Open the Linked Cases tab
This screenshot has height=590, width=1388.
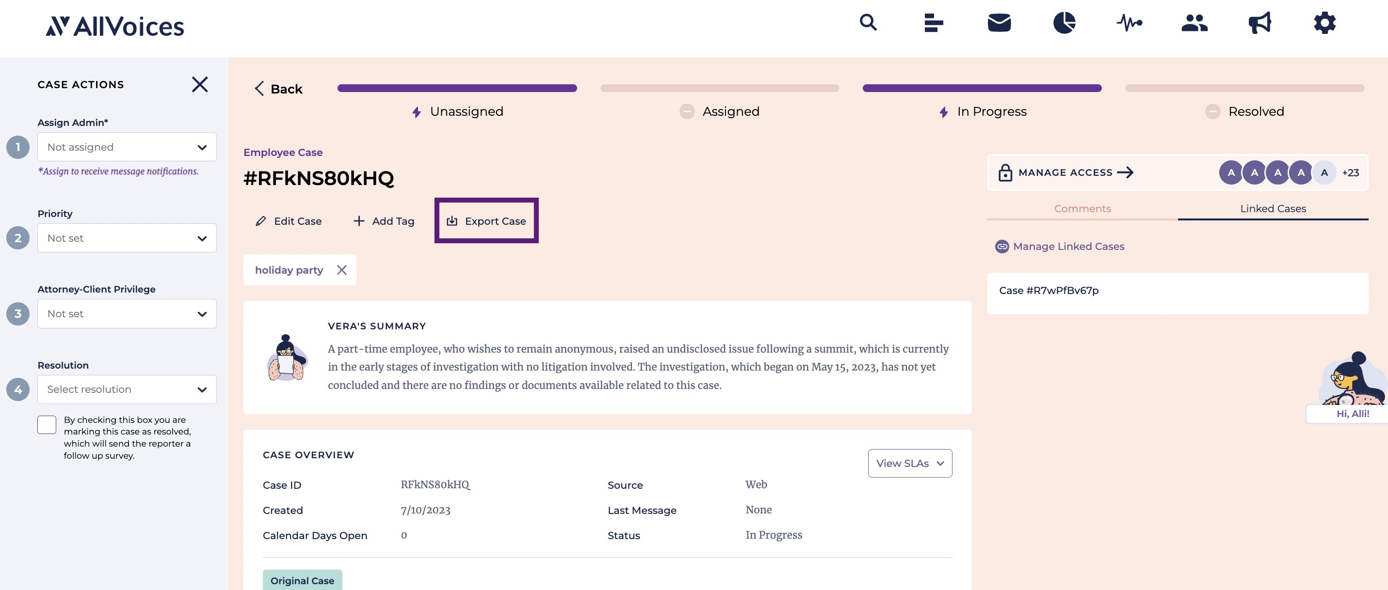pos(1273,208)
